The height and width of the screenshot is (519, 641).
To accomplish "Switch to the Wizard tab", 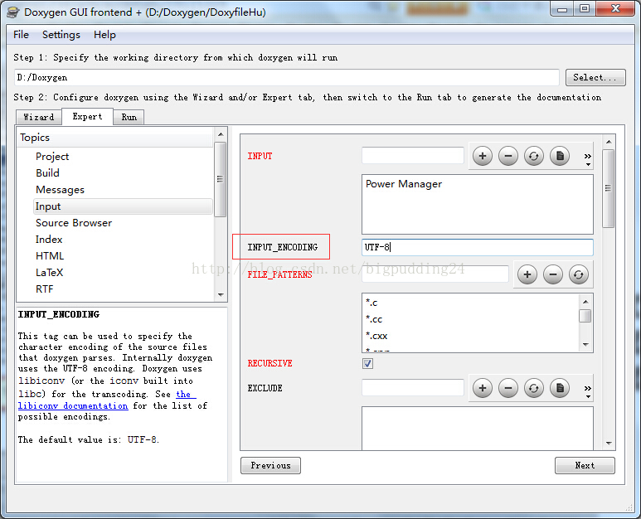I will (39, 117).
